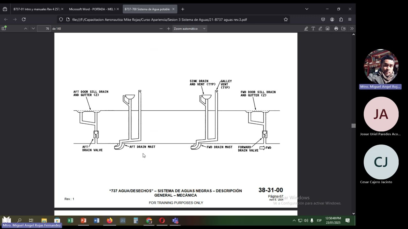
Task: Open the Pocket save button
Action: click(323, 19)
